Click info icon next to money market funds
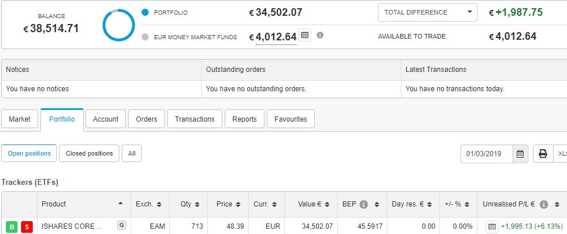 pyautogui.click(x=320, y=35)
